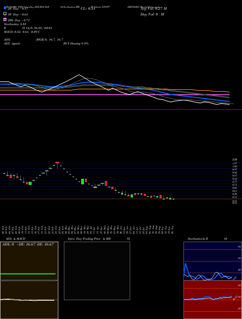Click the 0.77 price axis label
The width and height of the screenshot is (242, 319).
point(235,182)
